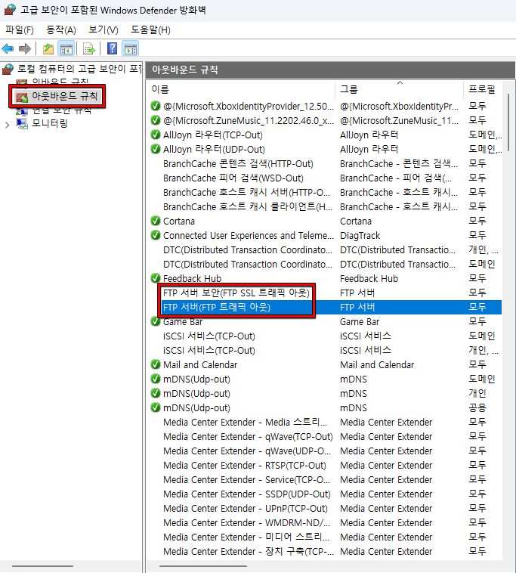This screenshot has height=573, width=516.
Task: Click the green check icon on Feedback Hub rule
Action: point(156,278)
